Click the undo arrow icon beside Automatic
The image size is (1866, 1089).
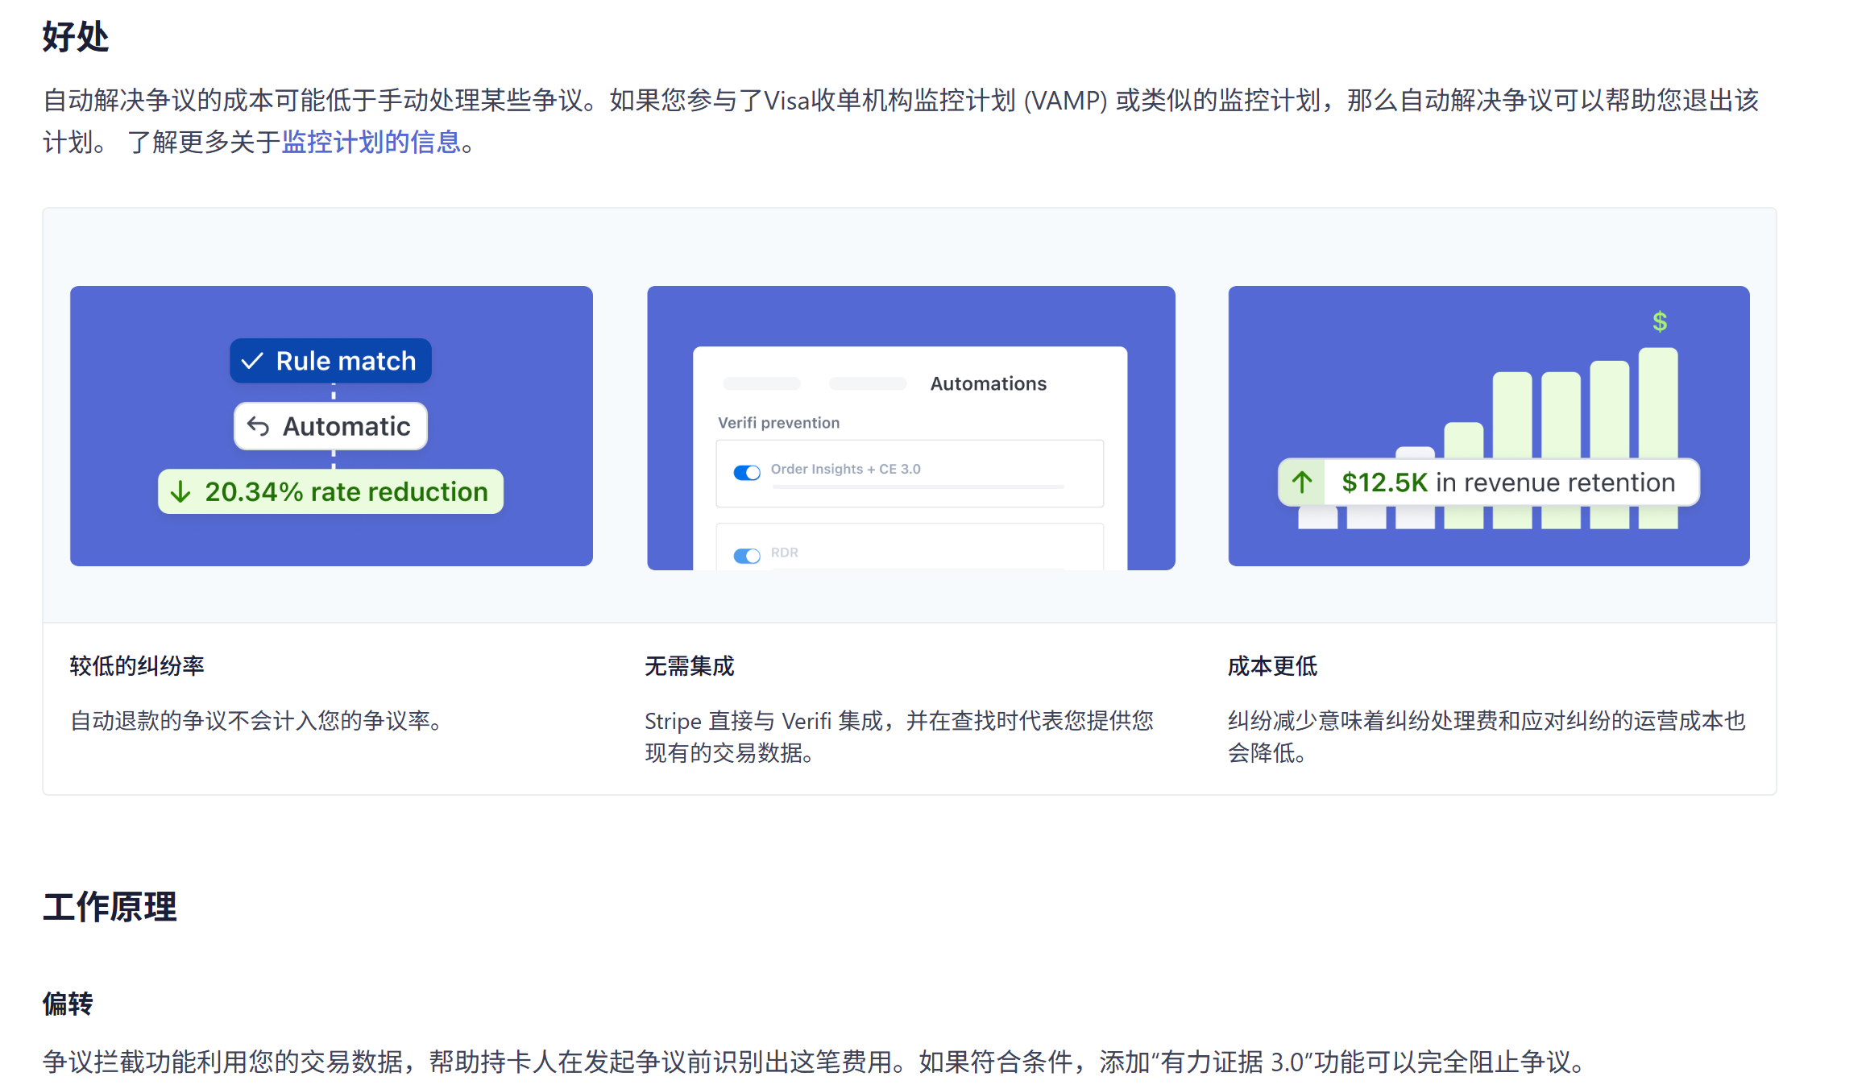click(x=258, y=426)
